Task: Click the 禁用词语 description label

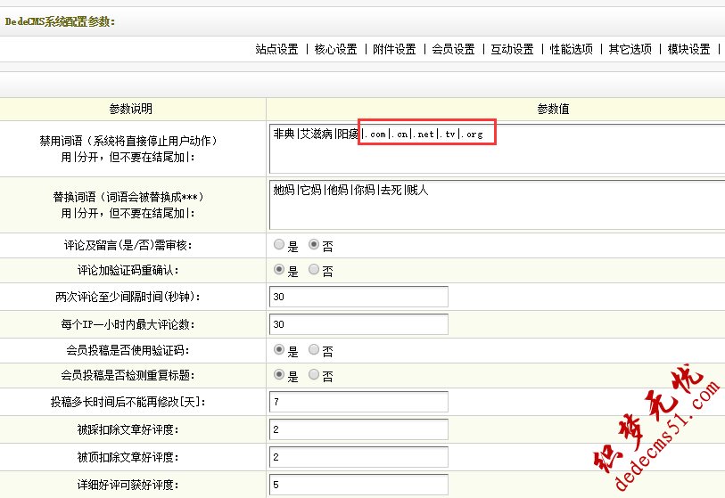Action: pyautogui.click(x=128, y=149)
